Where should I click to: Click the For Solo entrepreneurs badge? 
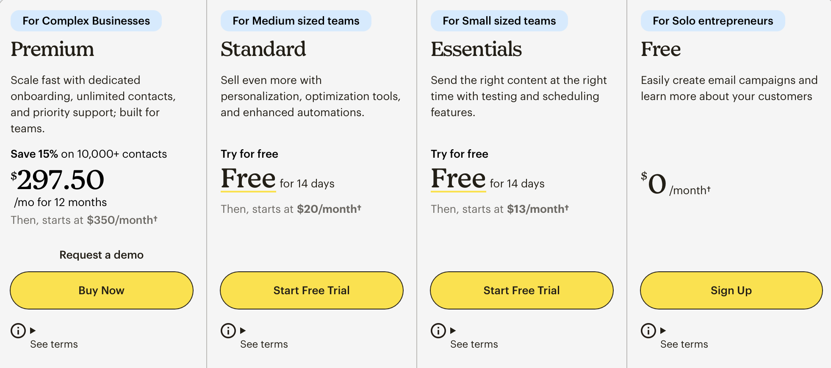712,20
